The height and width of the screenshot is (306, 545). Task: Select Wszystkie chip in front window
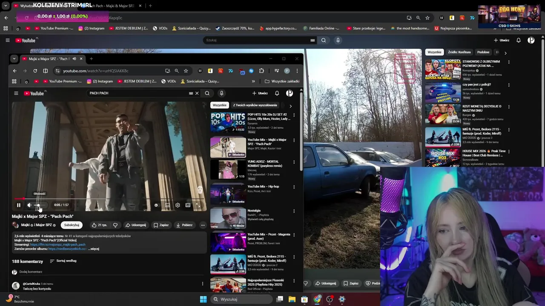(220, 105)
